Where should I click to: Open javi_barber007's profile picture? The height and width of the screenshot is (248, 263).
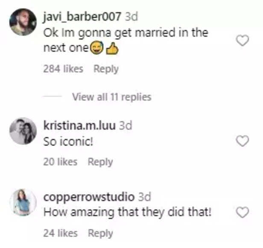click(x=23, y=22)
